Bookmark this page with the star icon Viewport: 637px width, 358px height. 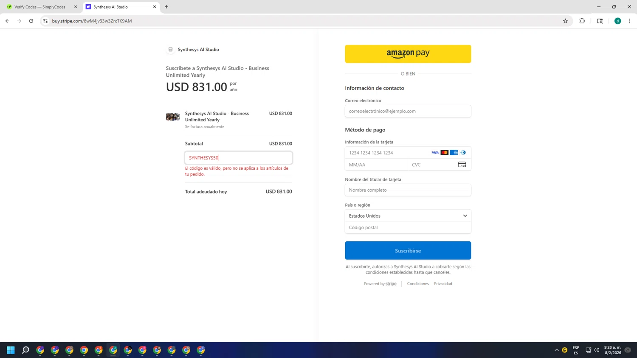565,21
